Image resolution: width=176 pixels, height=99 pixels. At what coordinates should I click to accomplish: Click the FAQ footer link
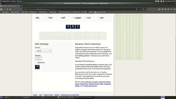tap(40, 95)
